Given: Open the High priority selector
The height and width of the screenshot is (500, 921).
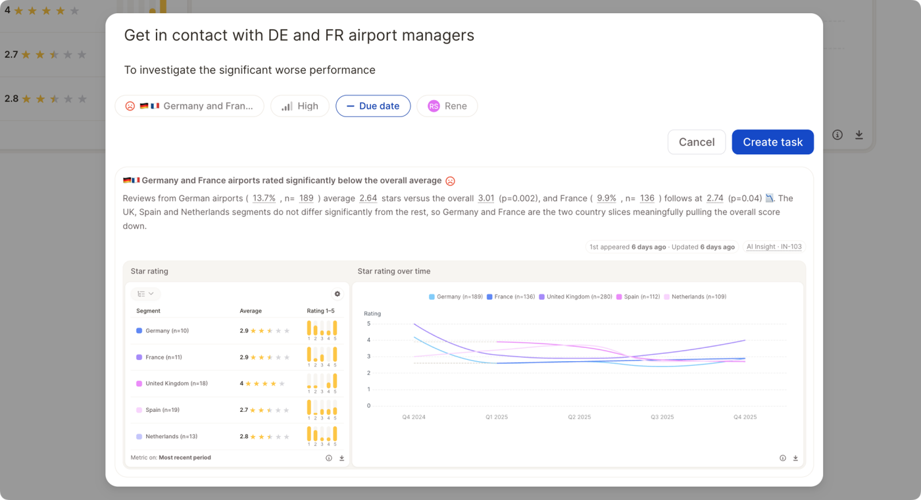Looking at the screenshot, I should coord(300,106).
